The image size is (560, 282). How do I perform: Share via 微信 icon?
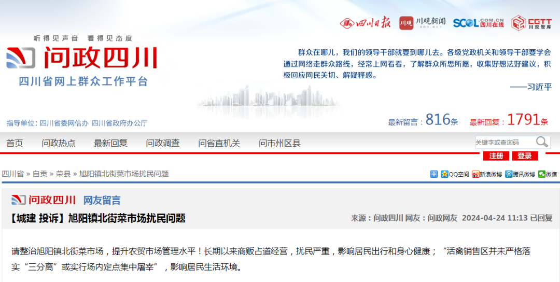548,174
